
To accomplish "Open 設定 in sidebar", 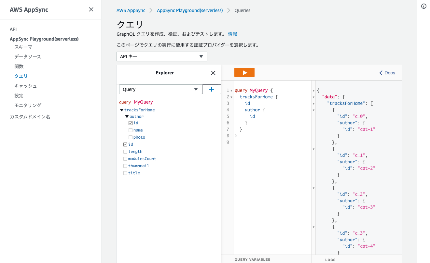I will pyautogui.click(x=19, y=96).
